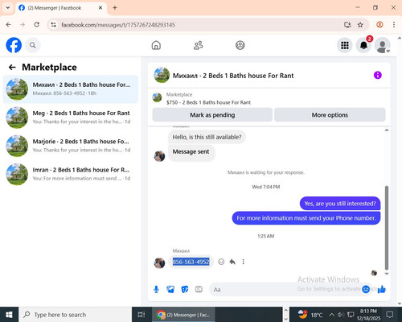Open conversation with Imran
The image size is (402, 322).
(x=71, y=175)
